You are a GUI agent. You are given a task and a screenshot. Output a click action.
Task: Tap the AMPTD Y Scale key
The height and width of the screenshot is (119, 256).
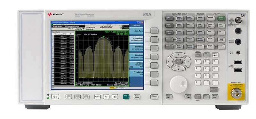point(169,32)
